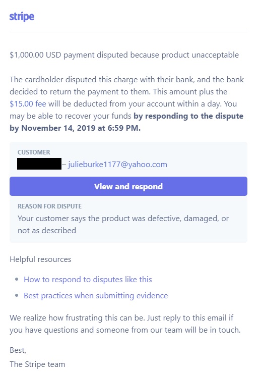The height and width of the screenshot is (373, 261).
Task: Click The Stripe team signature
Action: pos(37,364)
